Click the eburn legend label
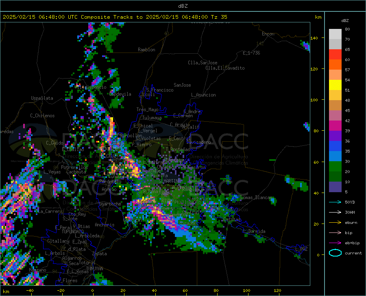The width and height of the screenshot is (366, 296). (x=351, y=222)
